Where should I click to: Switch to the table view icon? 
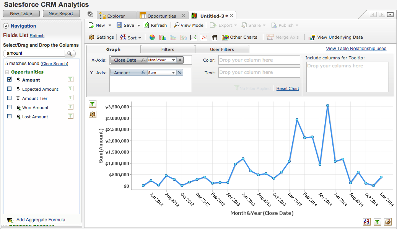point(214,38)
